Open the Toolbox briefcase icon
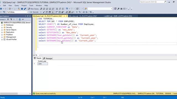Screen dimensions: 177x99 pyautogui.click(x=121, y=9)
